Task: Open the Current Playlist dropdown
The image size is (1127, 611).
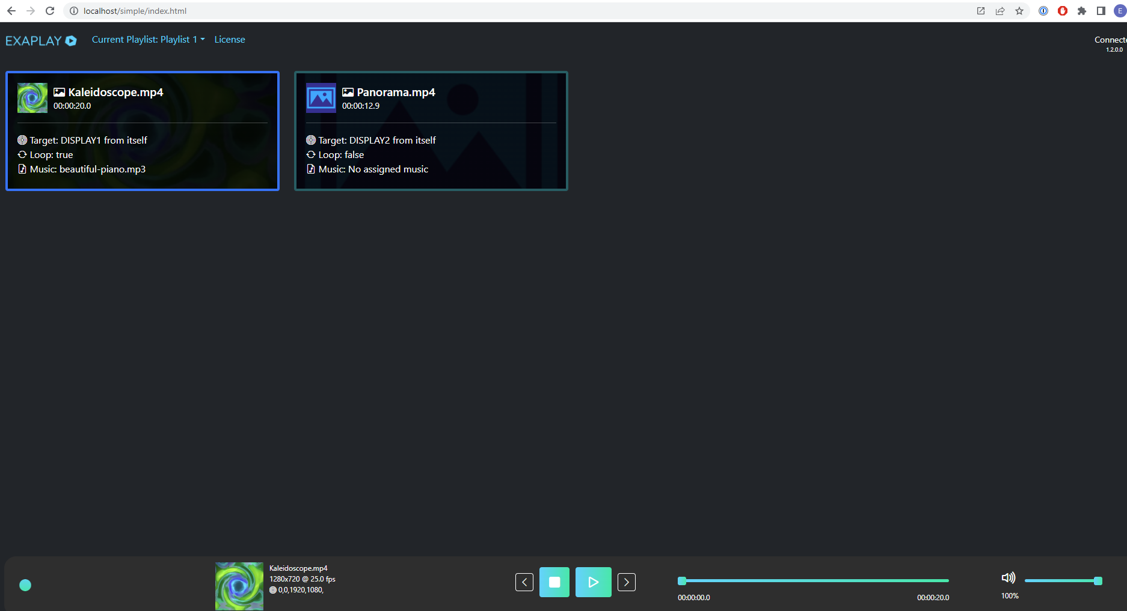Action: (x=148, y=40)
